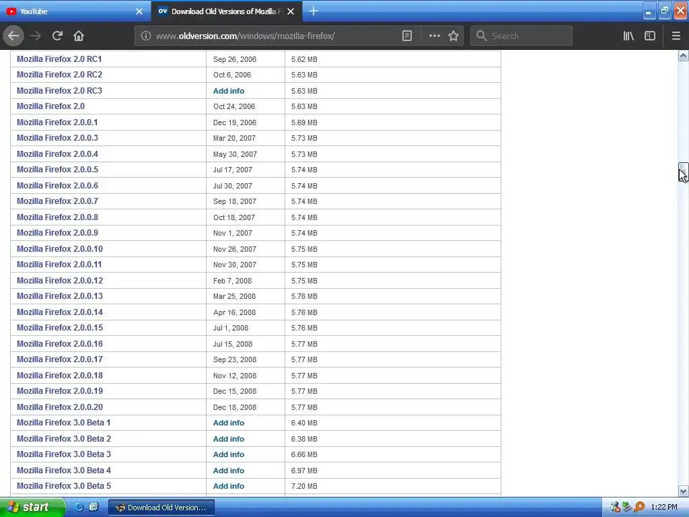This screenshot has width=689, height=517.
Task: Open Mozilla Firefox 2.0 RC1 link
Action: [x=59, y=59]
